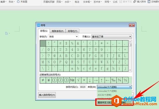Choose ASCII(十进制) in the open list
Screen dimensions: 159x109
click(x=114, y=95)
